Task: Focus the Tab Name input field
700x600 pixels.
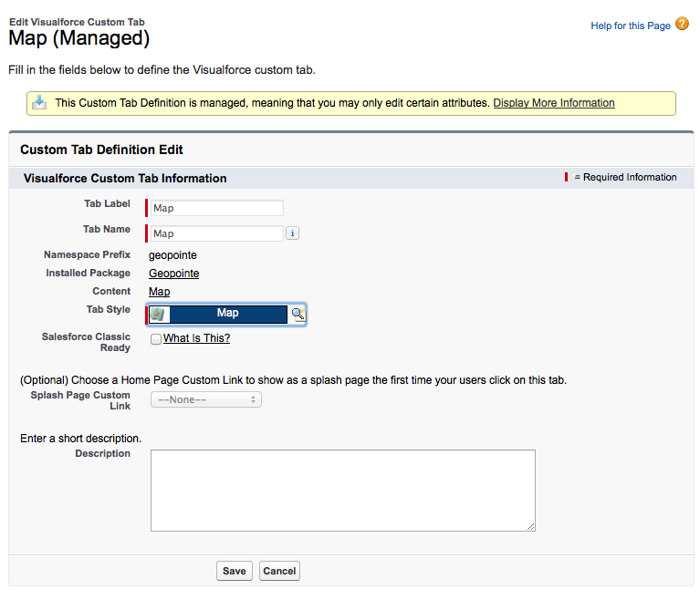Action: pos(217,233)
